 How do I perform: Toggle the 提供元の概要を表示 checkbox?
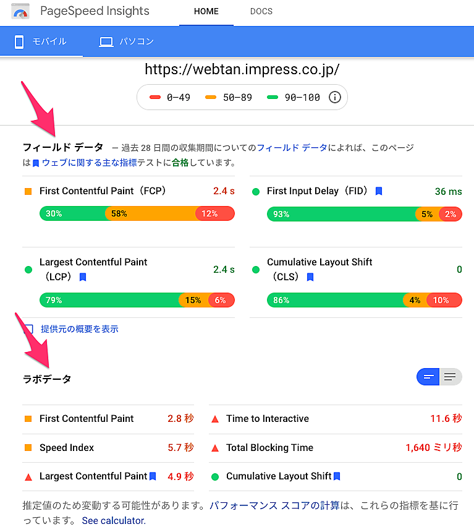(x=28, y=329)
